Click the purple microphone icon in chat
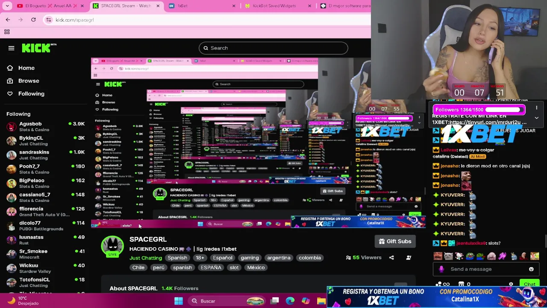547x308 pixels. pos(441,269)
